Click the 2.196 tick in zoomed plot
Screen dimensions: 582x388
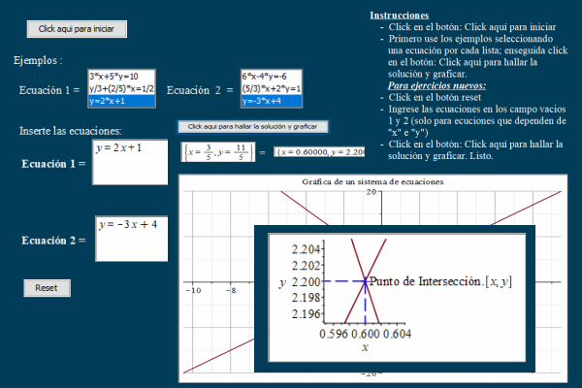pos(306,314)
